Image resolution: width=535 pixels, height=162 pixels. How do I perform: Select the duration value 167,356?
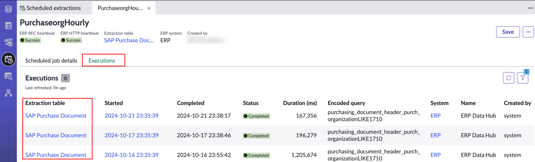point(306,116)
